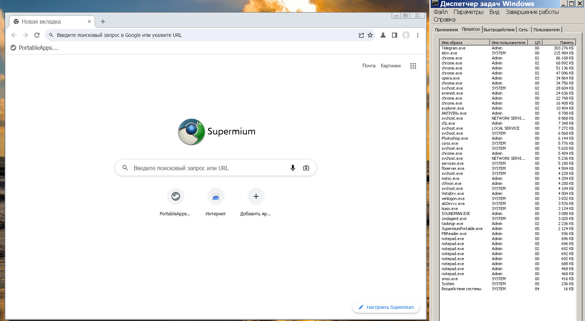585x321 pixels.
Task: Click 'Добавить ярлык' plus tile
Action: click(256, 202)
